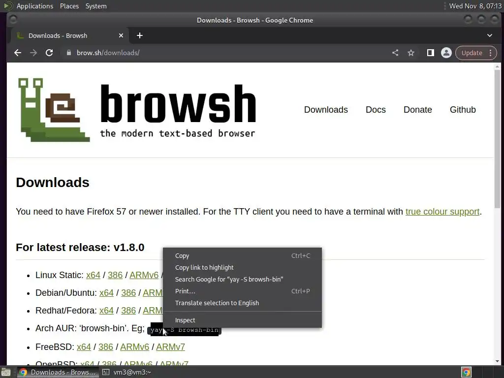504x378 pixels.
Task: Click the browser forward arrow
Action: pyautogui.click(x=33, y=53)
